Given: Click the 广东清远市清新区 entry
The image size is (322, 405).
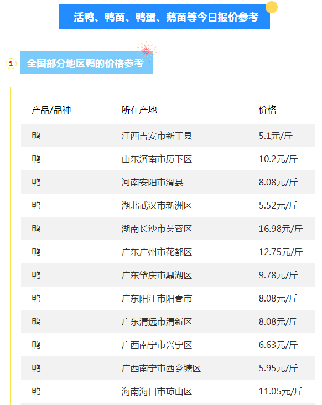Looking at the screenshot, I should pyautogui.click(x=157, y=322).
